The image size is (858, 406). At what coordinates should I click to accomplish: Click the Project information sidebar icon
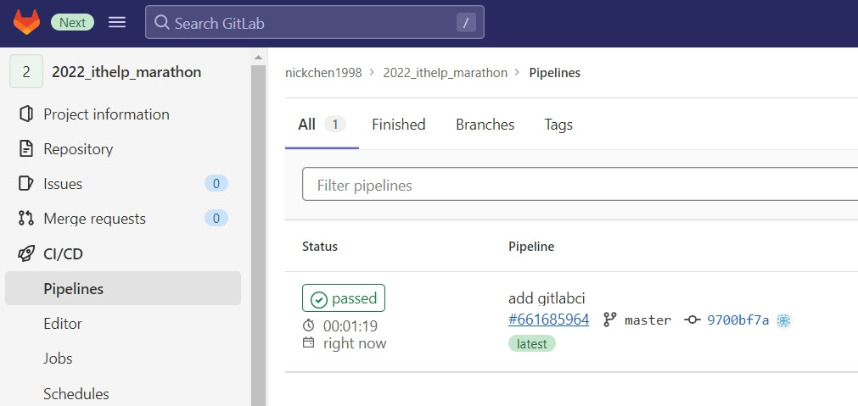(25, 114)
